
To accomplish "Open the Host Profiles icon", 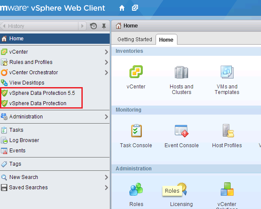I will tap(228, 130).
